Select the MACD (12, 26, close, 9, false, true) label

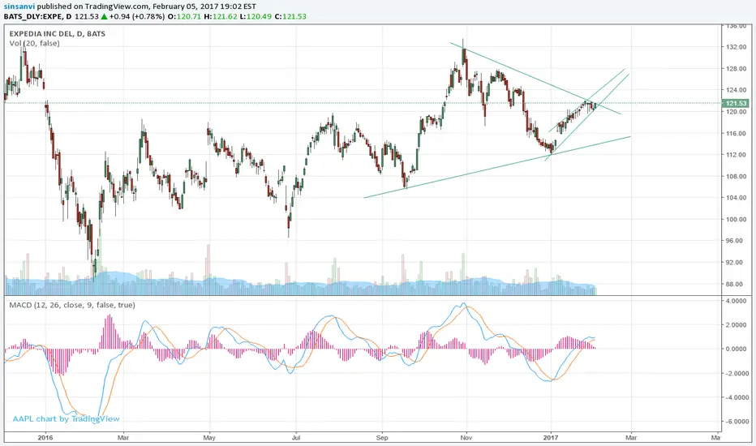pos(72,305)
